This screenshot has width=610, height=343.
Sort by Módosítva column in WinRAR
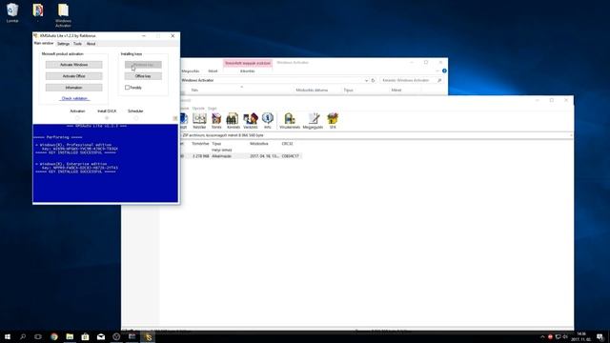pos(259,144)
